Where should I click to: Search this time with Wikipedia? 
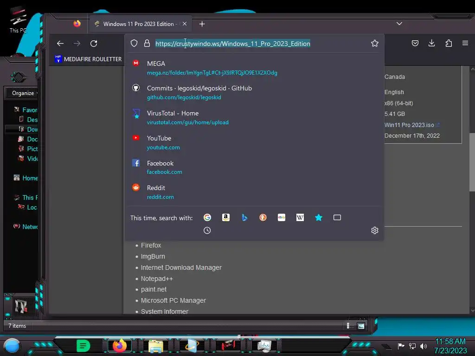click(300, 217)
